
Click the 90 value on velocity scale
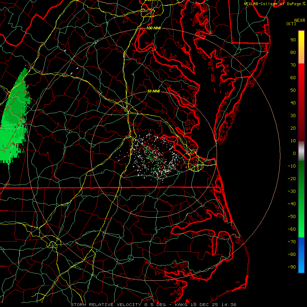coord(293,40)
